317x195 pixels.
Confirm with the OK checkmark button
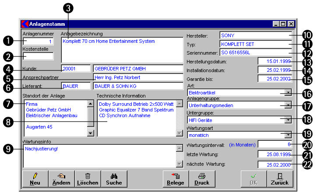click(x=254, y=179)
